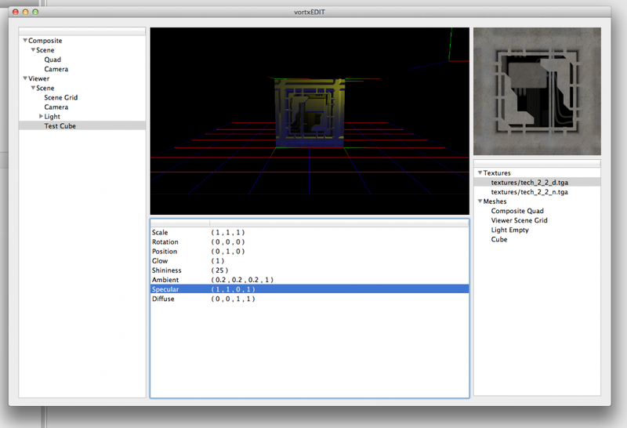Image resolution: width=627 pixels, height=428 pixels.
Task: Select the Ambient property row
Action: point(310,280)
